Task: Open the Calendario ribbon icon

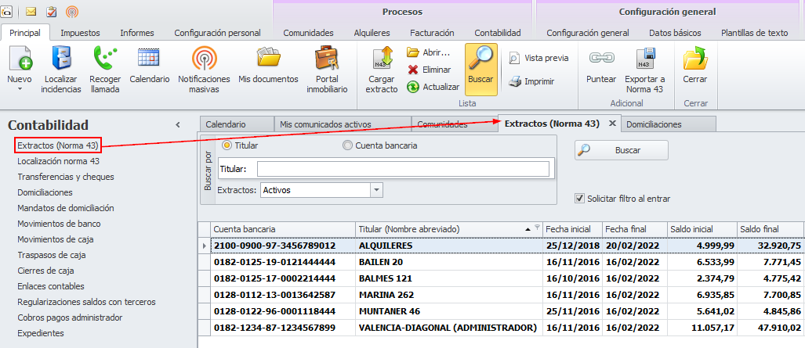Action: pyautogui.click(x=150, y=57)
